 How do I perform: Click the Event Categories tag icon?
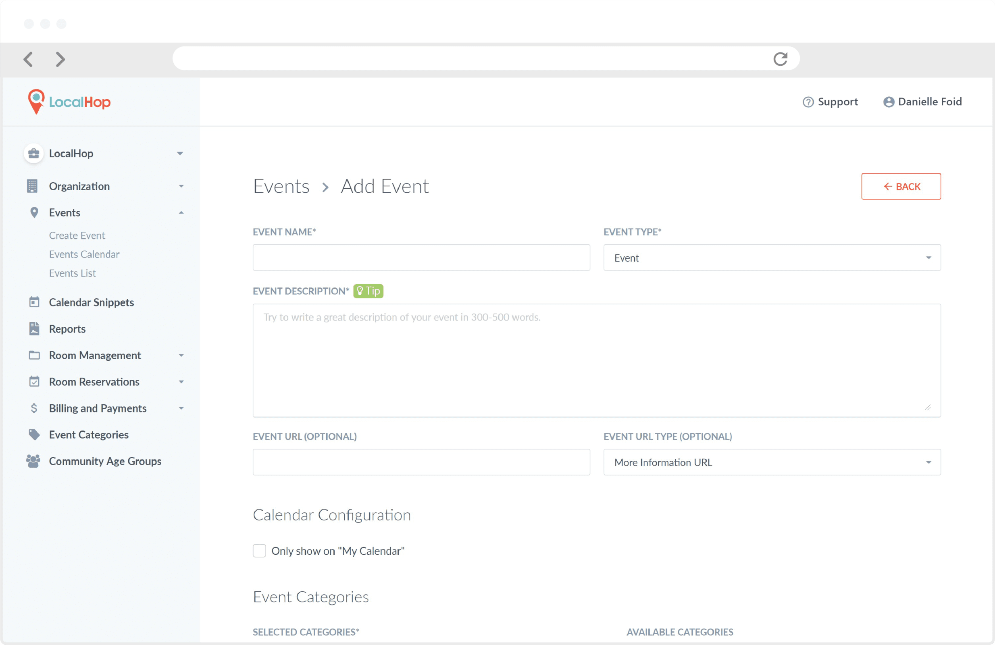tap(34, 434)
